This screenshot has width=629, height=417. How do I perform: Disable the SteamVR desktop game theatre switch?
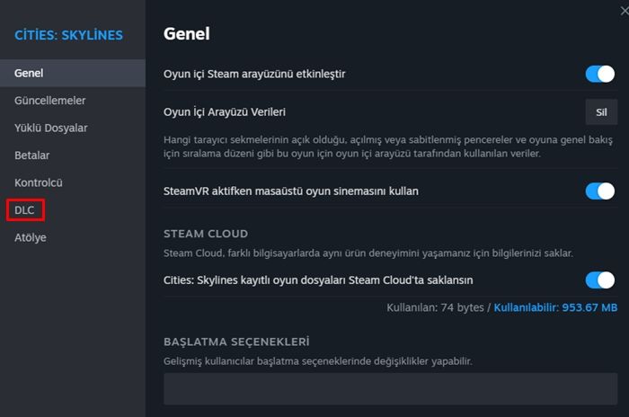tap(599, 191)
